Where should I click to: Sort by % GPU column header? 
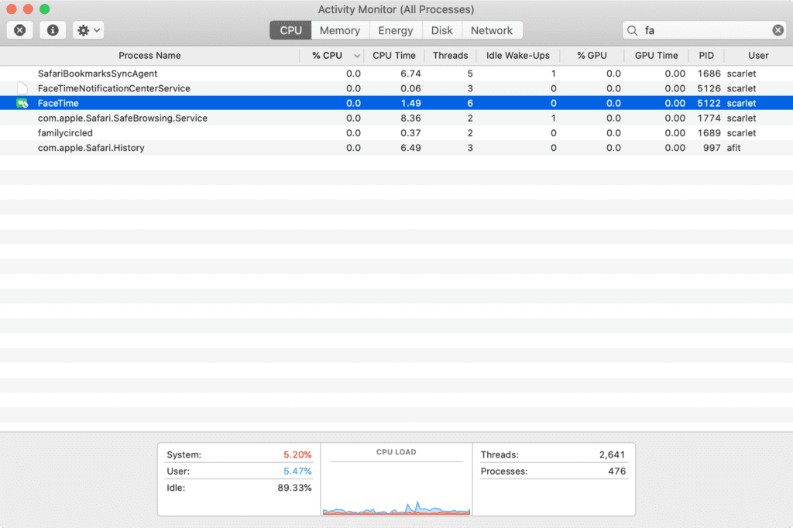pyautogui.click(x=592, y=56)
